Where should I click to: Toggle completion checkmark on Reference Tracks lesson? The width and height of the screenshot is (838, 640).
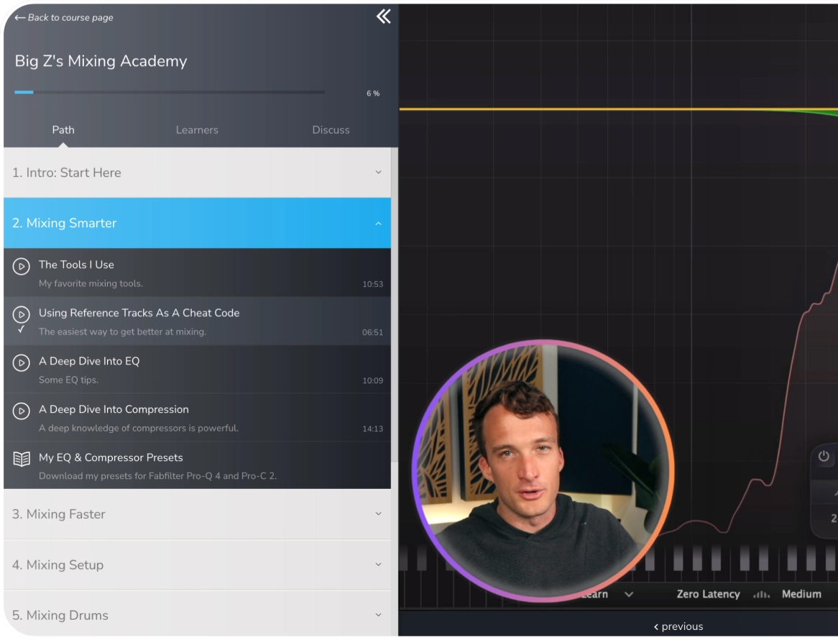pyautogui.click(x=21, y=329)
